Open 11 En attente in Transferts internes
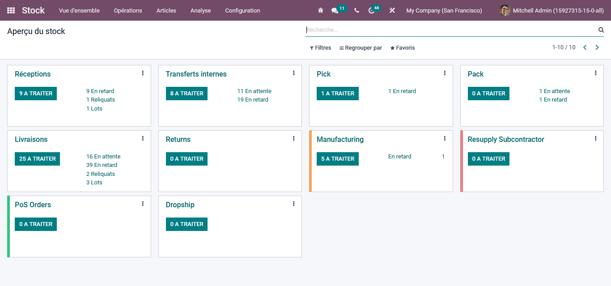This screenshot has width=611, height=286. [x=254, y=91]
